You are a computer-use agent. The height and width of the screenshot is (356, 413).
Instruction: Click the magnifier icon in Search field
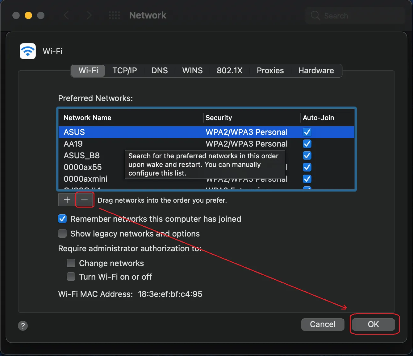315,16
